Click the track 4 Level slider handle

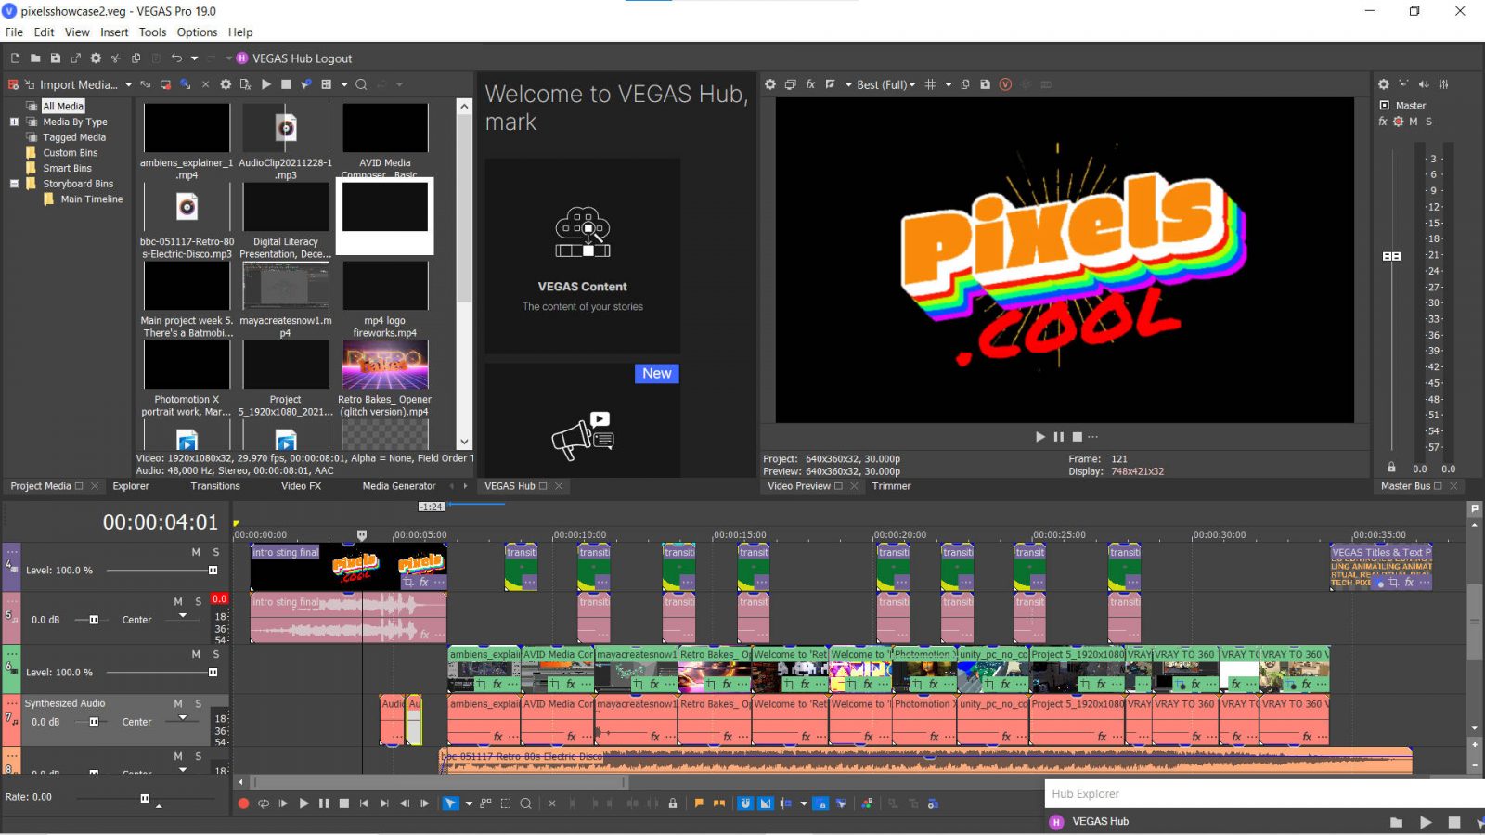tap(213, 571)
